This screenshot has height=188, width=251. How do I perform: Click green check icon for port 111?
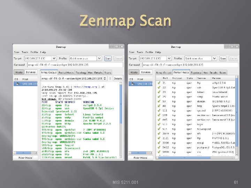pos(159,110)
